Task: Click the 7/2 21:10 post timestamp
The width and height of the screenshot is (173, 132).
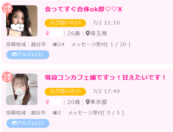Action: tap(106, 23)
